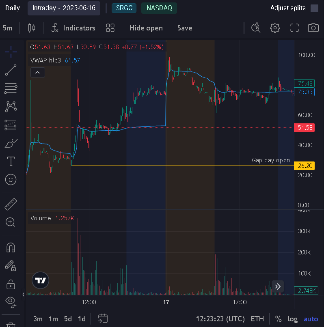
Task: Click the NASDAQ exchange badge
Action: 159,8
